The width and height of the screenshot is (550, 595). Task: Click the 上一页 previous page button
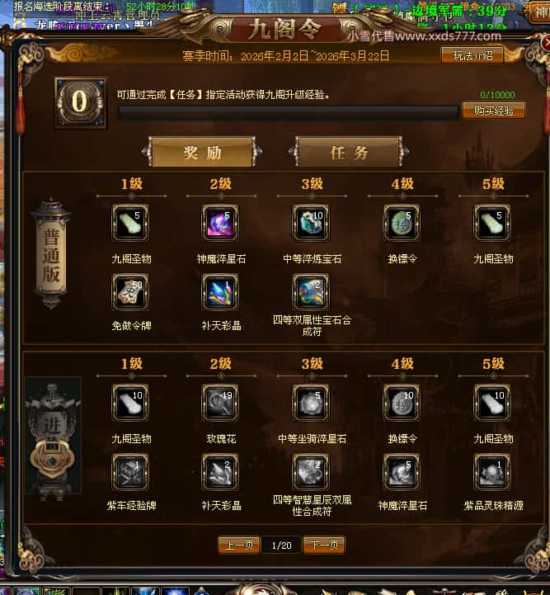pyautogui.click(x=239, y=545)
